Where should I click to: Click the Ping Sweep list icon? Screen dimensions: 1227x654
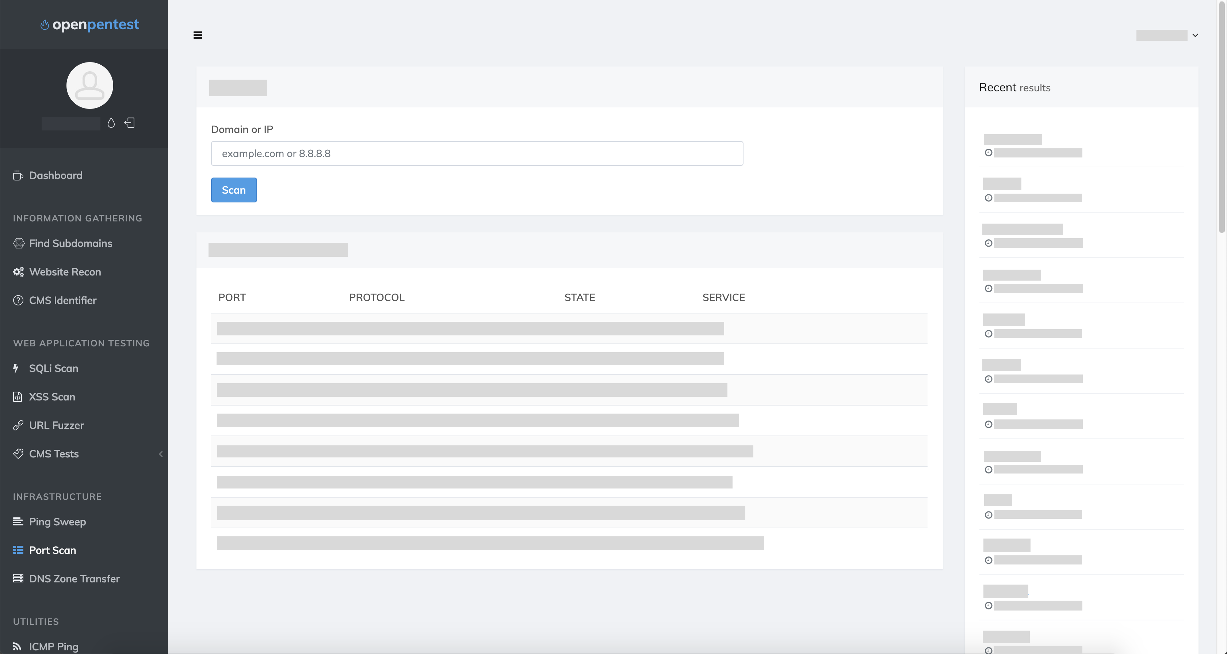(18, 521)
